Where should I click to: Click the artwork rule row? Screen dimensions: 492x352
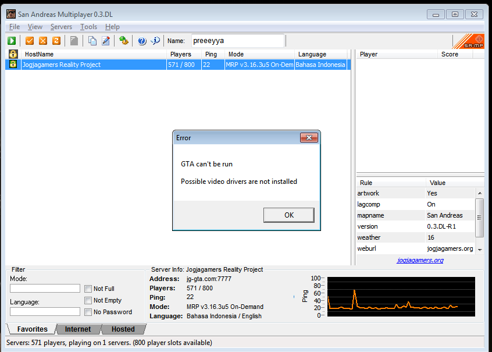tap(416, 193)
